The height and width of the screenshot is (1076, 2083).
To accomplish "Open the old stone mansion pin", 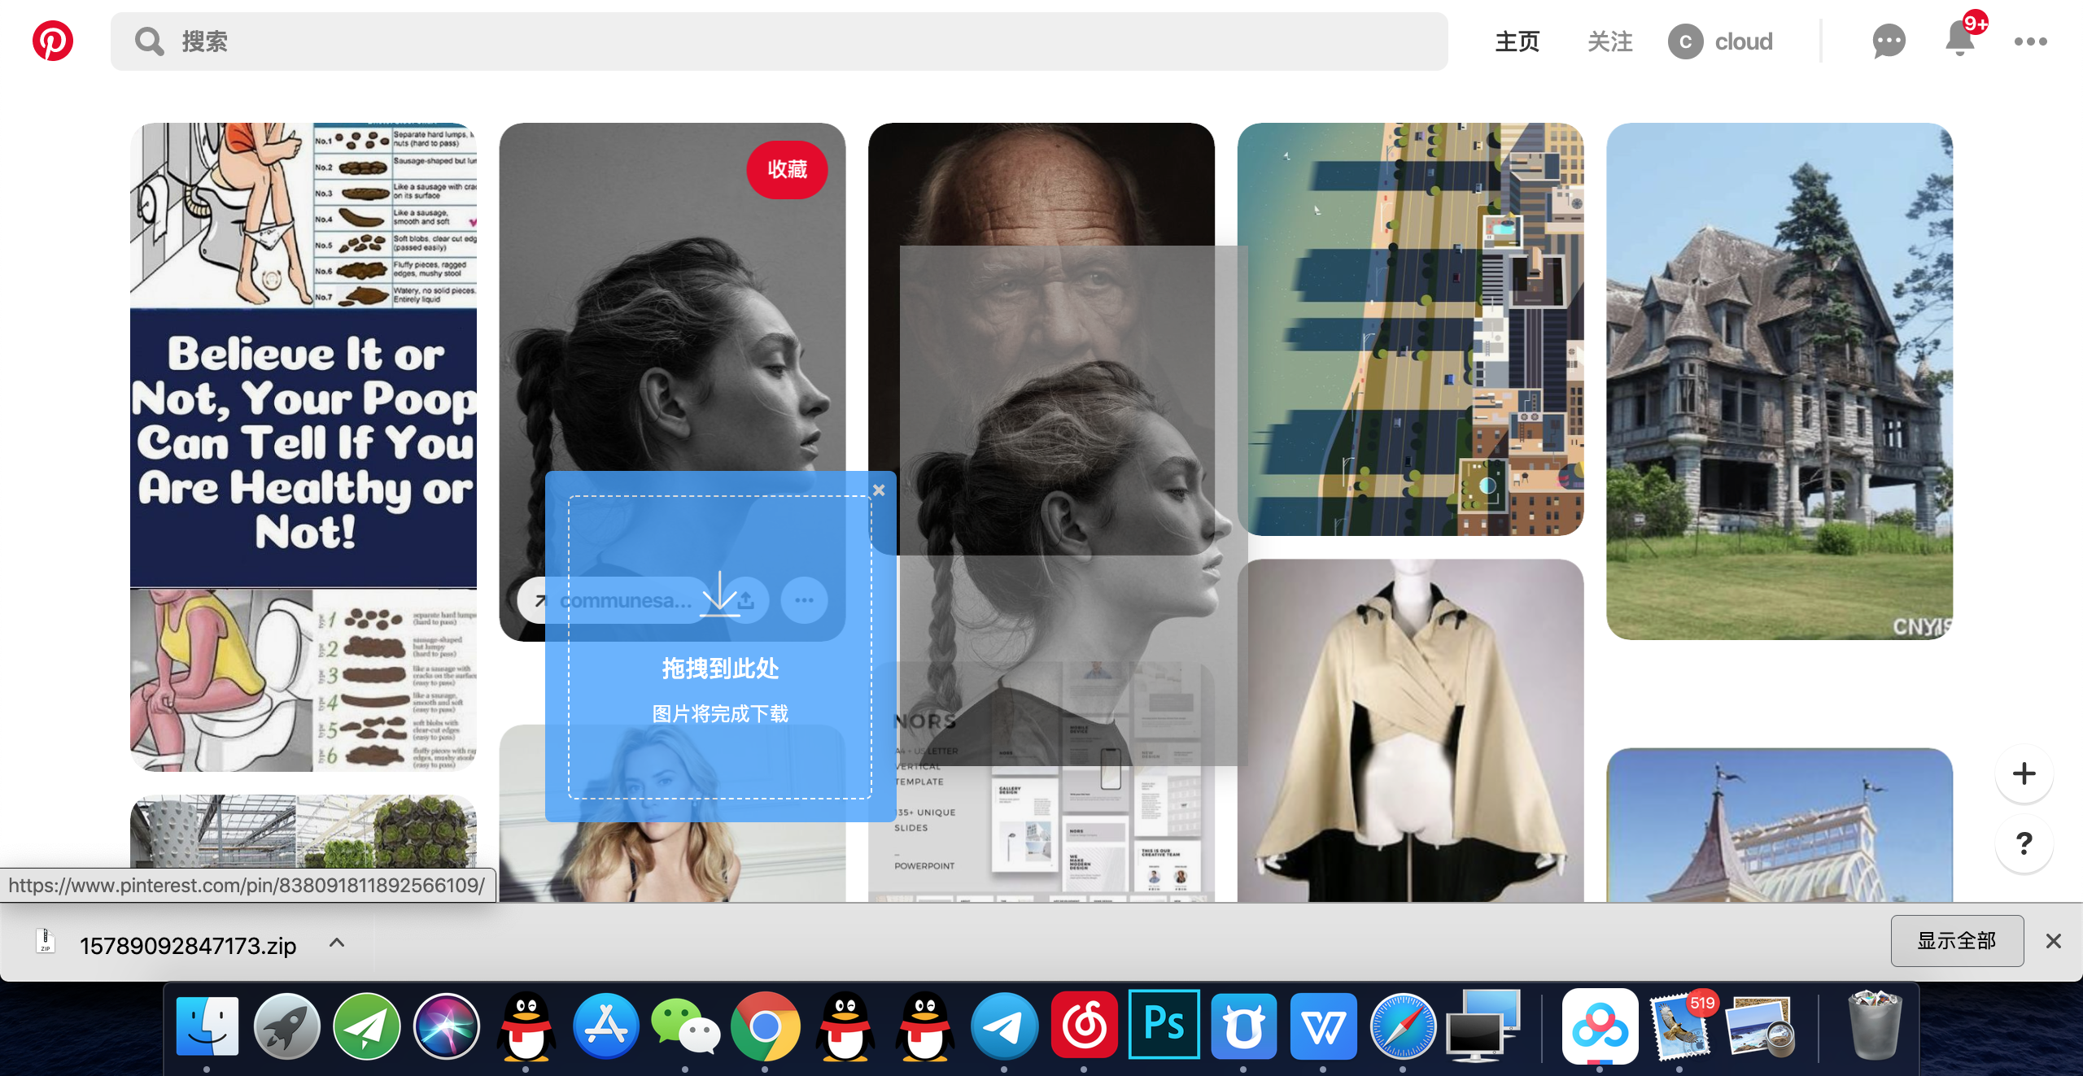I will coord(1780,381).
